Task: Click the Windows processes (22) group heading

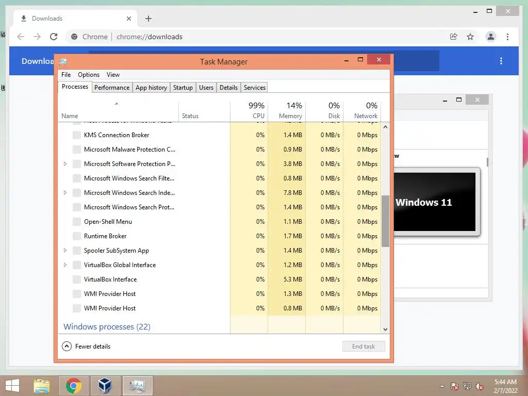Action: tap(107, 326)
